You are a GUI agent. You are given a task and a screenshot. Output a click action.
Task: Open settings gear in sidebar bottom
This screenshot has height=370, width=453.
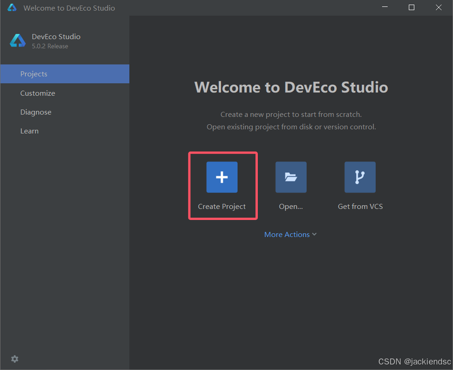[15, 359]
